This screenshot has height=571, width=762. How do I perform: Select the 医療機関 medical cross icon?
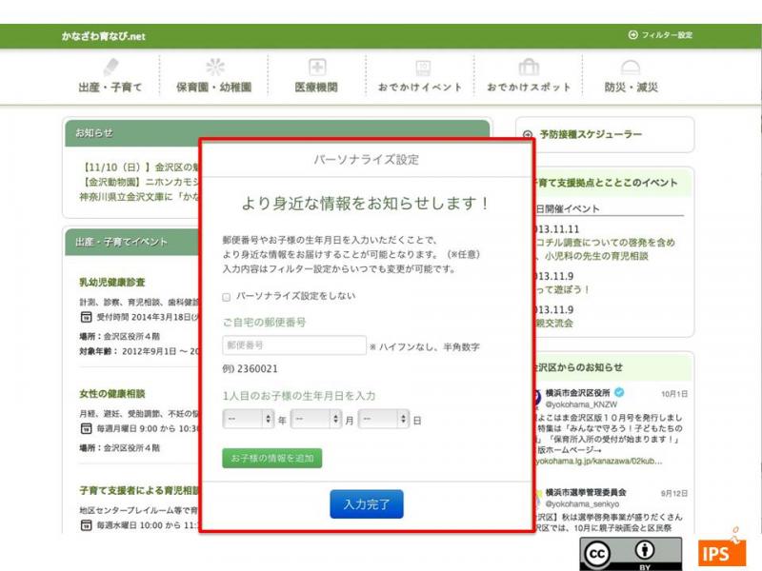(x=316, y=67)
